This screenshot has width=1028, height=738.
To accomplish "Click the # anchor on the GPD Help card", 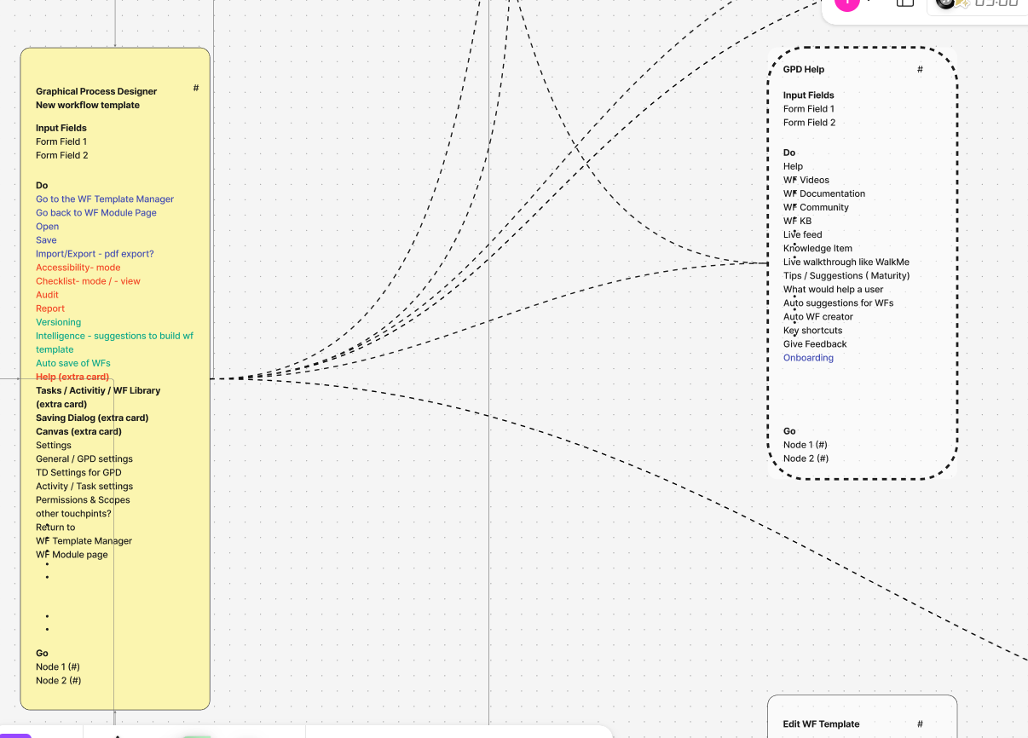I will [x=920, y=70].
